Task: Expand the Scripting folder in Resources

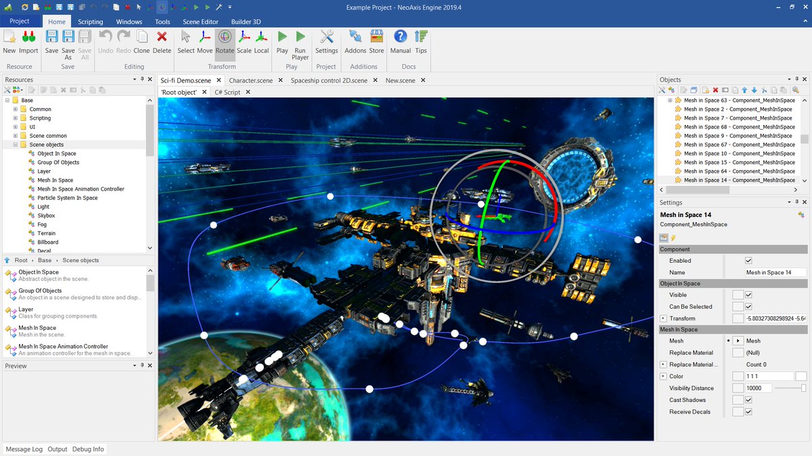Action: [15, 118]
